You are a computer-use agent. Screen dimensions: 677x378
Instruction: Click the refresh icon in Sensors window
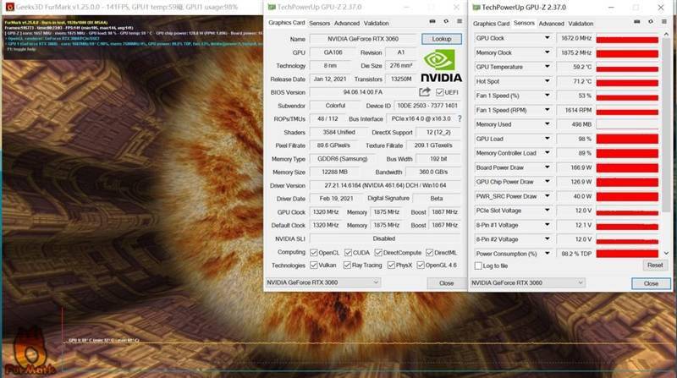click(x=651, y=22)
